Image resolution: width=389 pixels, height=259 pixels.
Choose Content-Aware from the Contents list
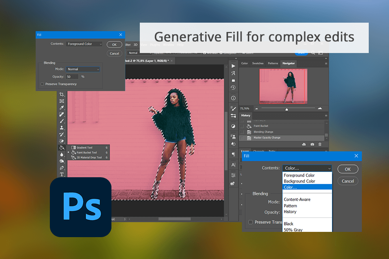tap(296, 200)
